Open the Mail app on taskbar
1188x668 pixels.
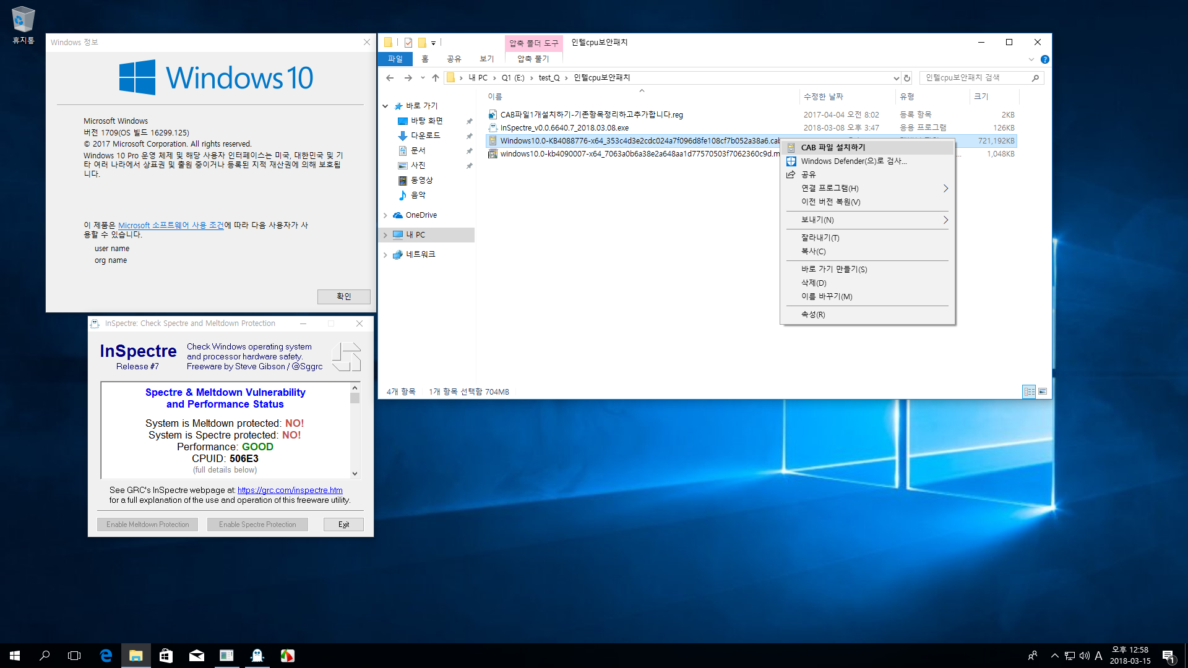[196, 656]
